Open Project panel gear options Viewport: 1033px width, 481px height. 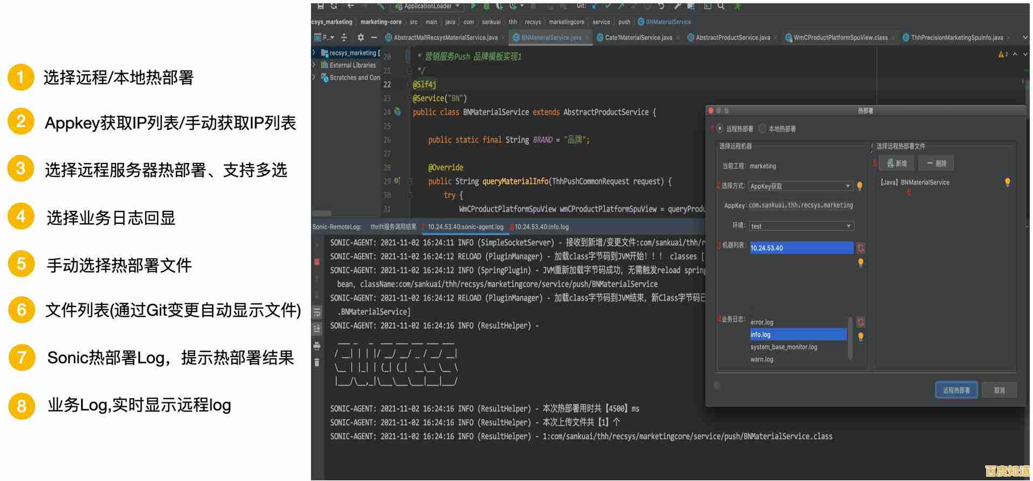pyautogui.click(x=360, y=37)
